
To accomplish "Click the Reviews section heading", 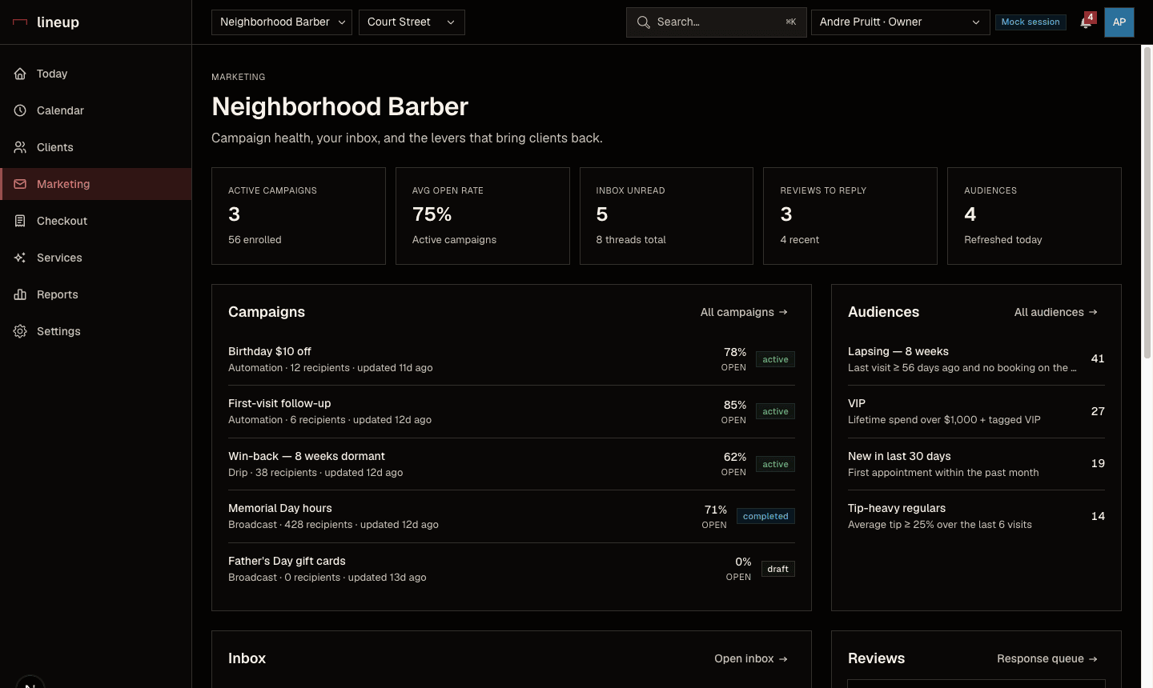I will 876,658.
